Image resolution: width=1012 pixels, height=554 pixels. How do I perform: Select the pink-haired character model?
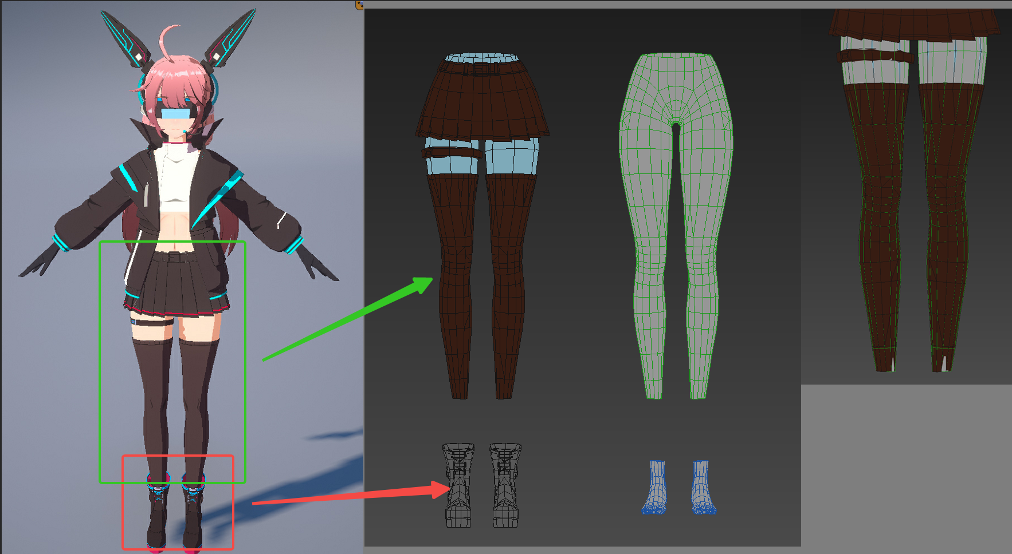178,280
